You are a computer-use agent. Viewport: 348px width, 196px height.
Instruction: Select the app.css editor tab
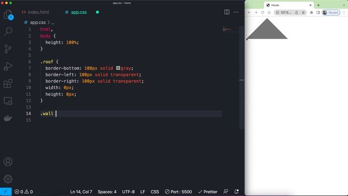pyautogui.click(x=76, y=12)
